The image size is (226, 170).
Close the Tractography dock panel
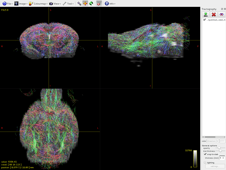tap(225, 9)
